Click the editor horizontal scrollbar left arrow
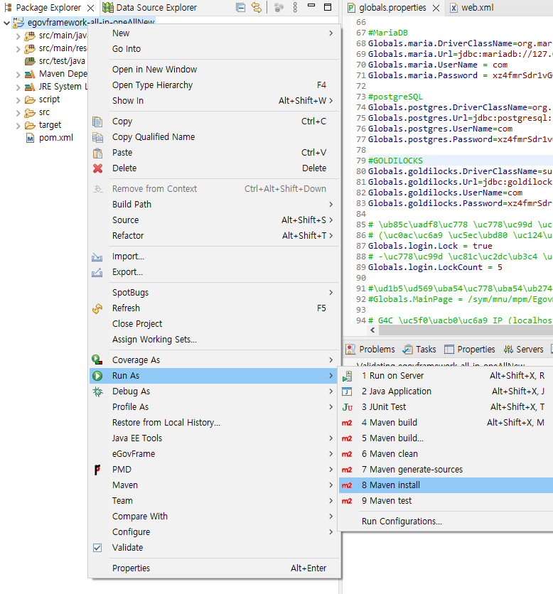 [x=372, y=330]
